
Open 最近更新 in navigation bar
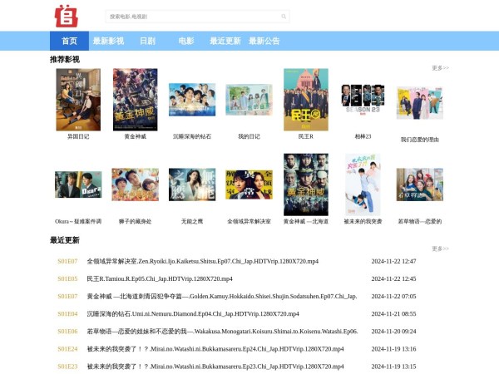pos(225,41)
